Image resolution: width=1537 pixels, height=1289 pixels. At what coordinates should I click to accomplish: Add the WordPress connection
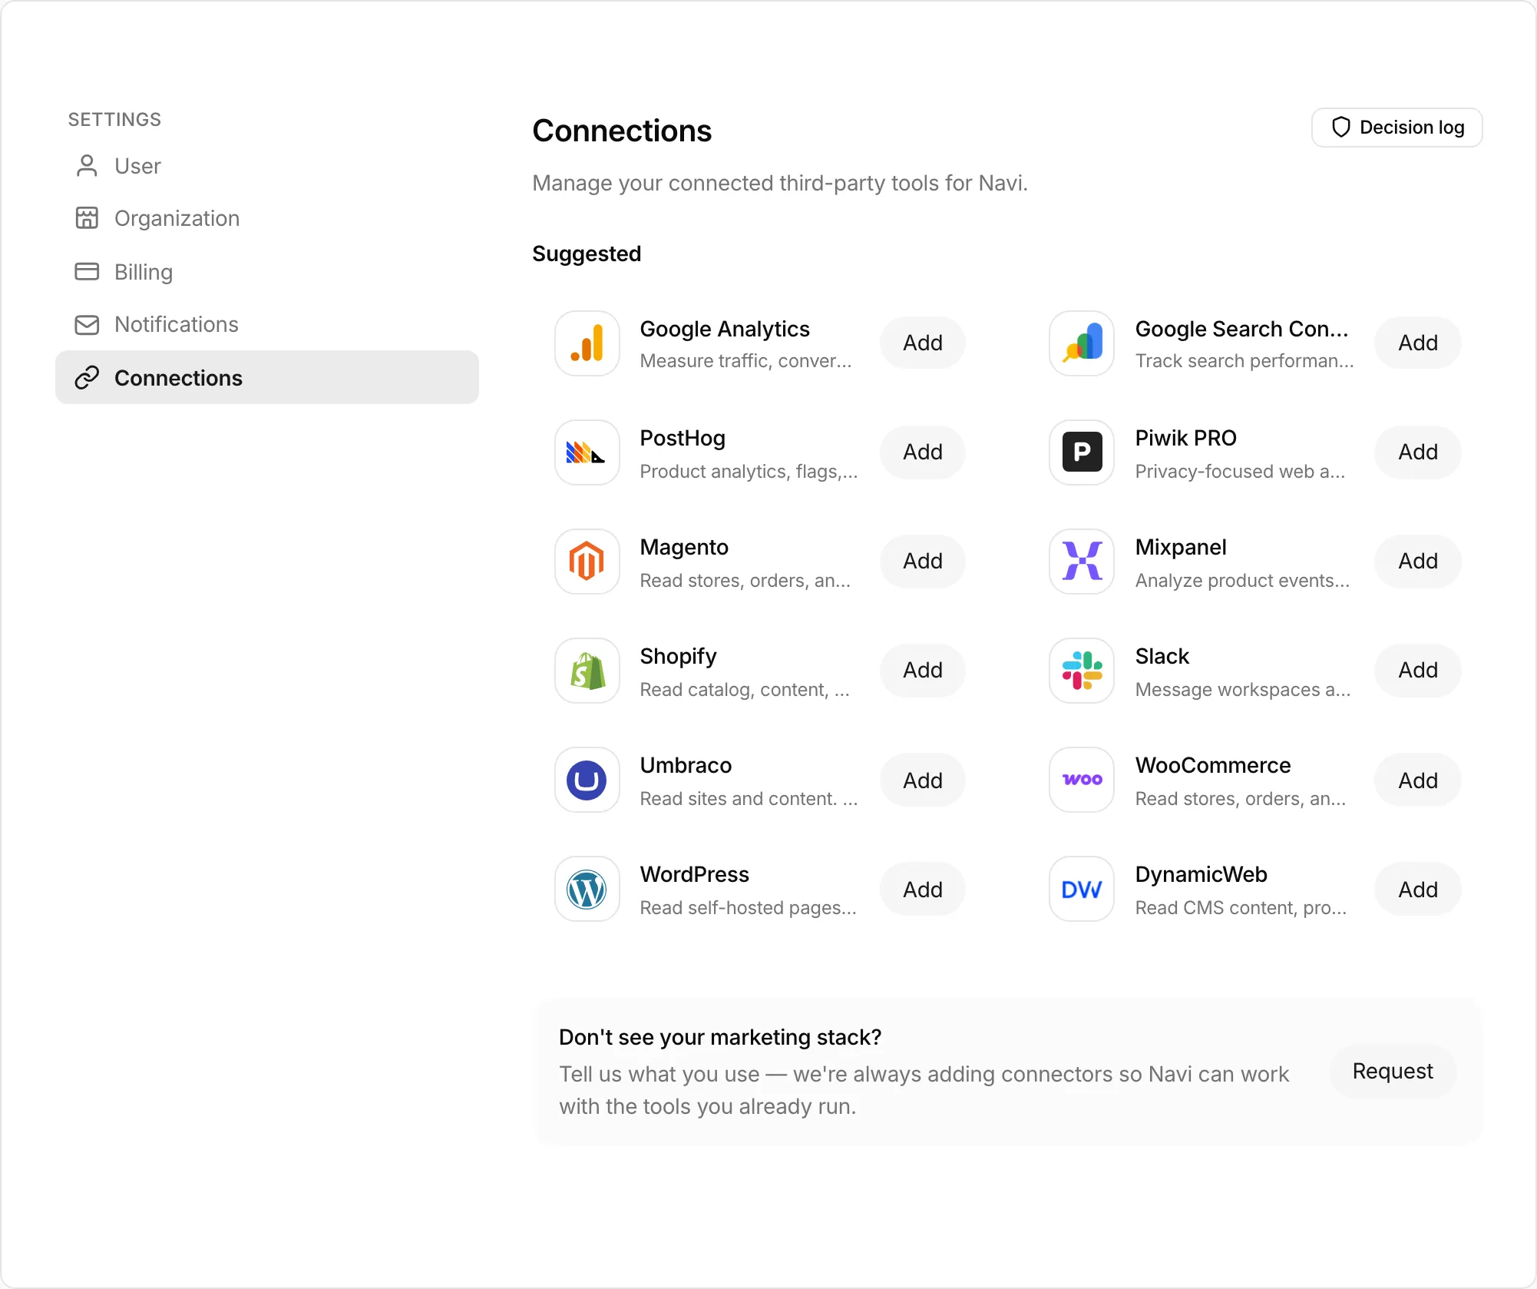922,890
